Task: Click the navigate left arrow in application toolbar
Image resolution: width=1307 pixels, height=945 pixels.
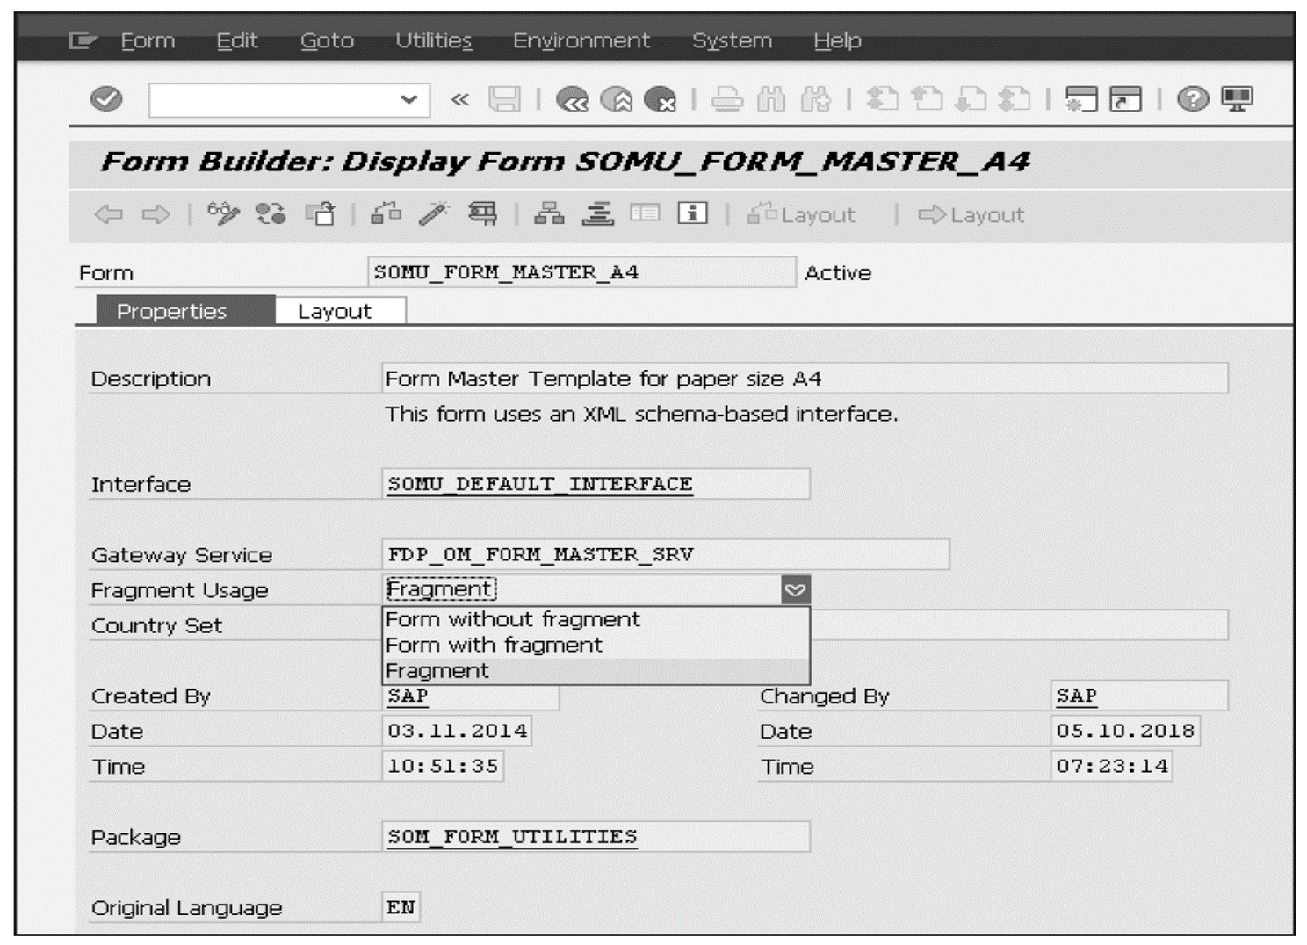Action: [x=108, y=213]
